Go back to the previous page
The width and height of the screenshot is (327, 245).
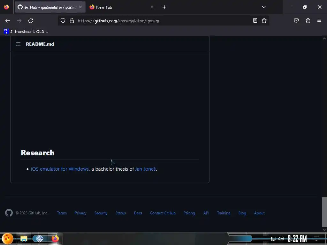tap(8, 21)
